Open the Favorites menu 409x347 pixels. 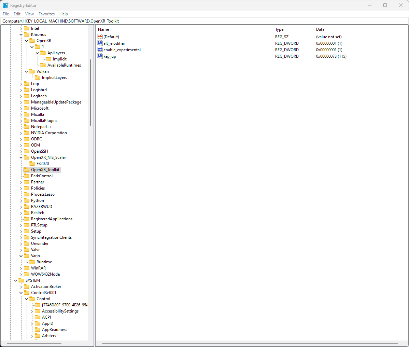tap(47, 14)
